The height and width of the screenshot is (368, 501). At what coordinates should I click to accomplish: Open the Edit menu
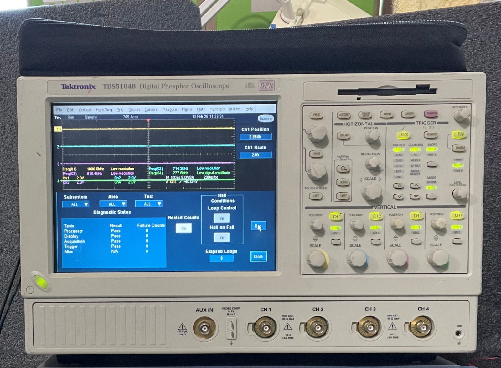tap(70, 110)
